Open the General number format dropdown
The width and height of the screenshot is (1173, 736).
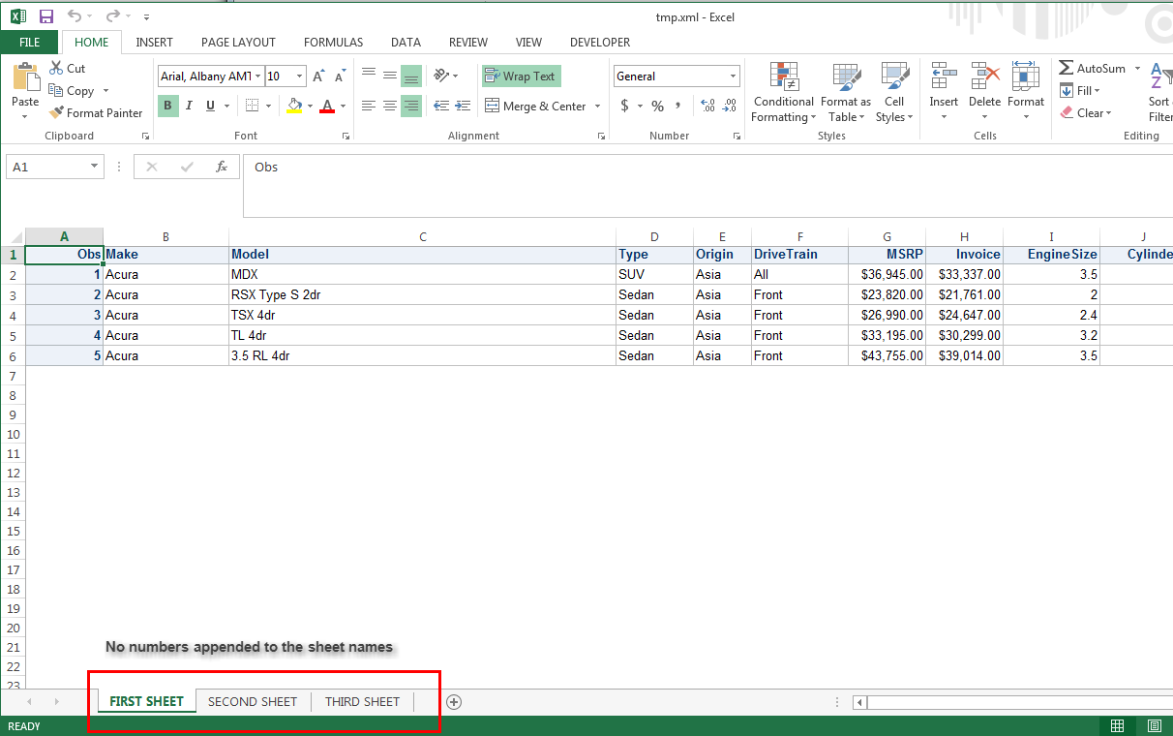[x=733, y=77]
